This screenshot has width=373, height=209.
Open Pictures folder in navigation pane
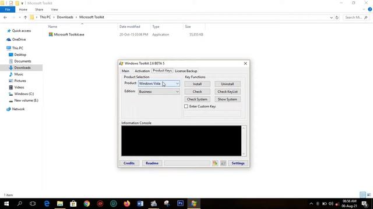[x=20, y=81]
